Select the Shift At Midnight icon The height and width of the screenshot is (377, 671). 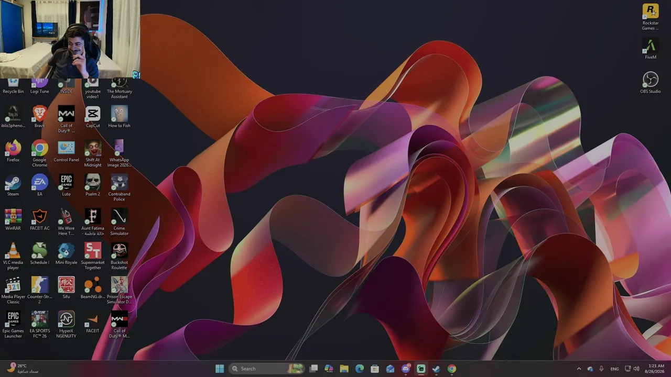point(93,153)
